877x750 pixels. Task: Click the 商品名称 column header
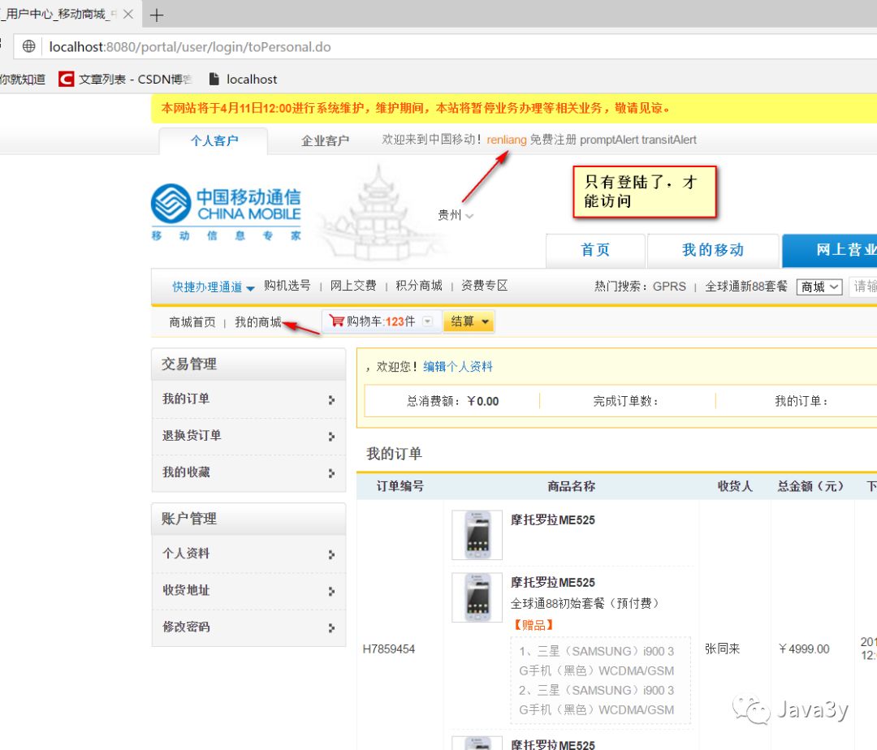pos(571,486)
